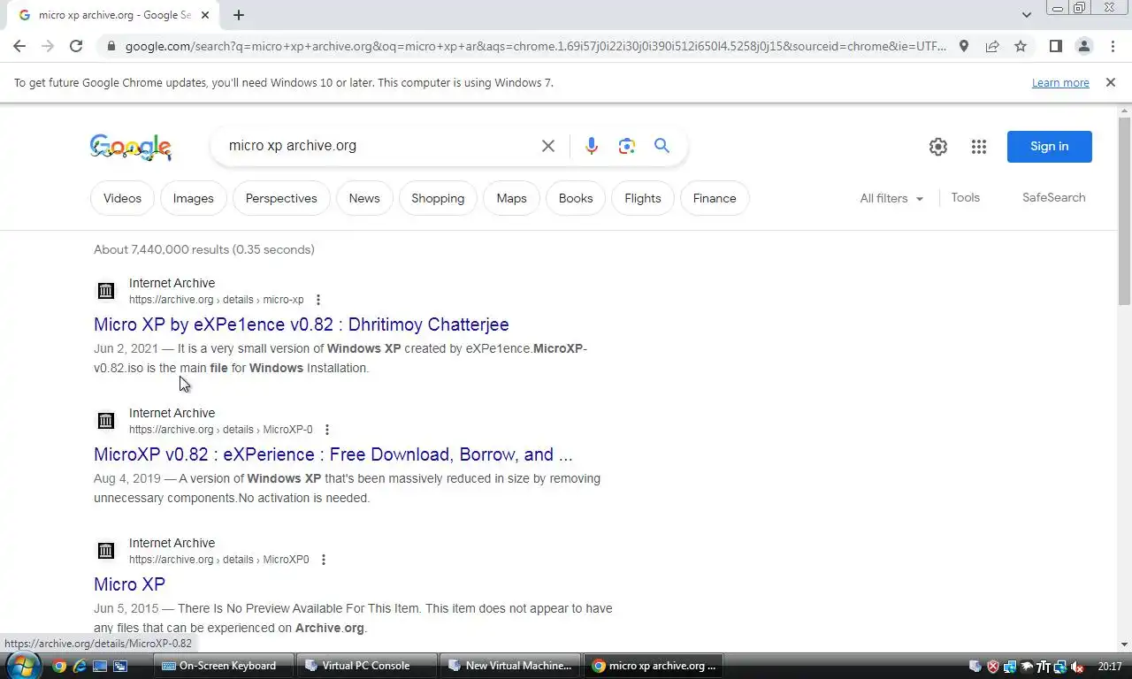The image size is (1132, 679).
Task: Switch to New Virtual Machine taskbar button
Action: pos(510,666)
